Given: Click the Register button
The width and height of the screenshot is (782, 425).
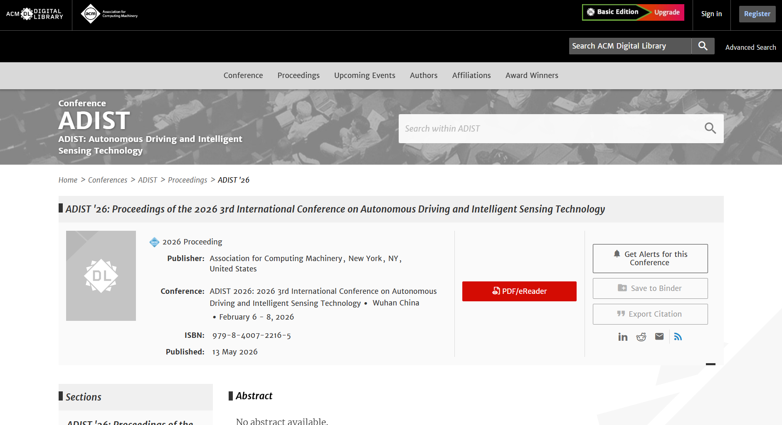Looking at the screenshot, I should [x=757, y=14].
